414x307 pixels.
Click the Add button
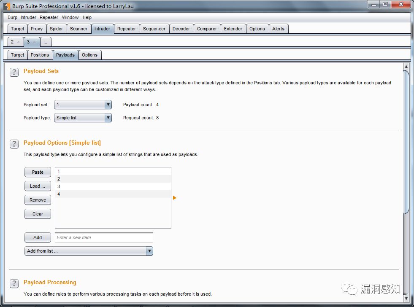click(x=38, y=237)
